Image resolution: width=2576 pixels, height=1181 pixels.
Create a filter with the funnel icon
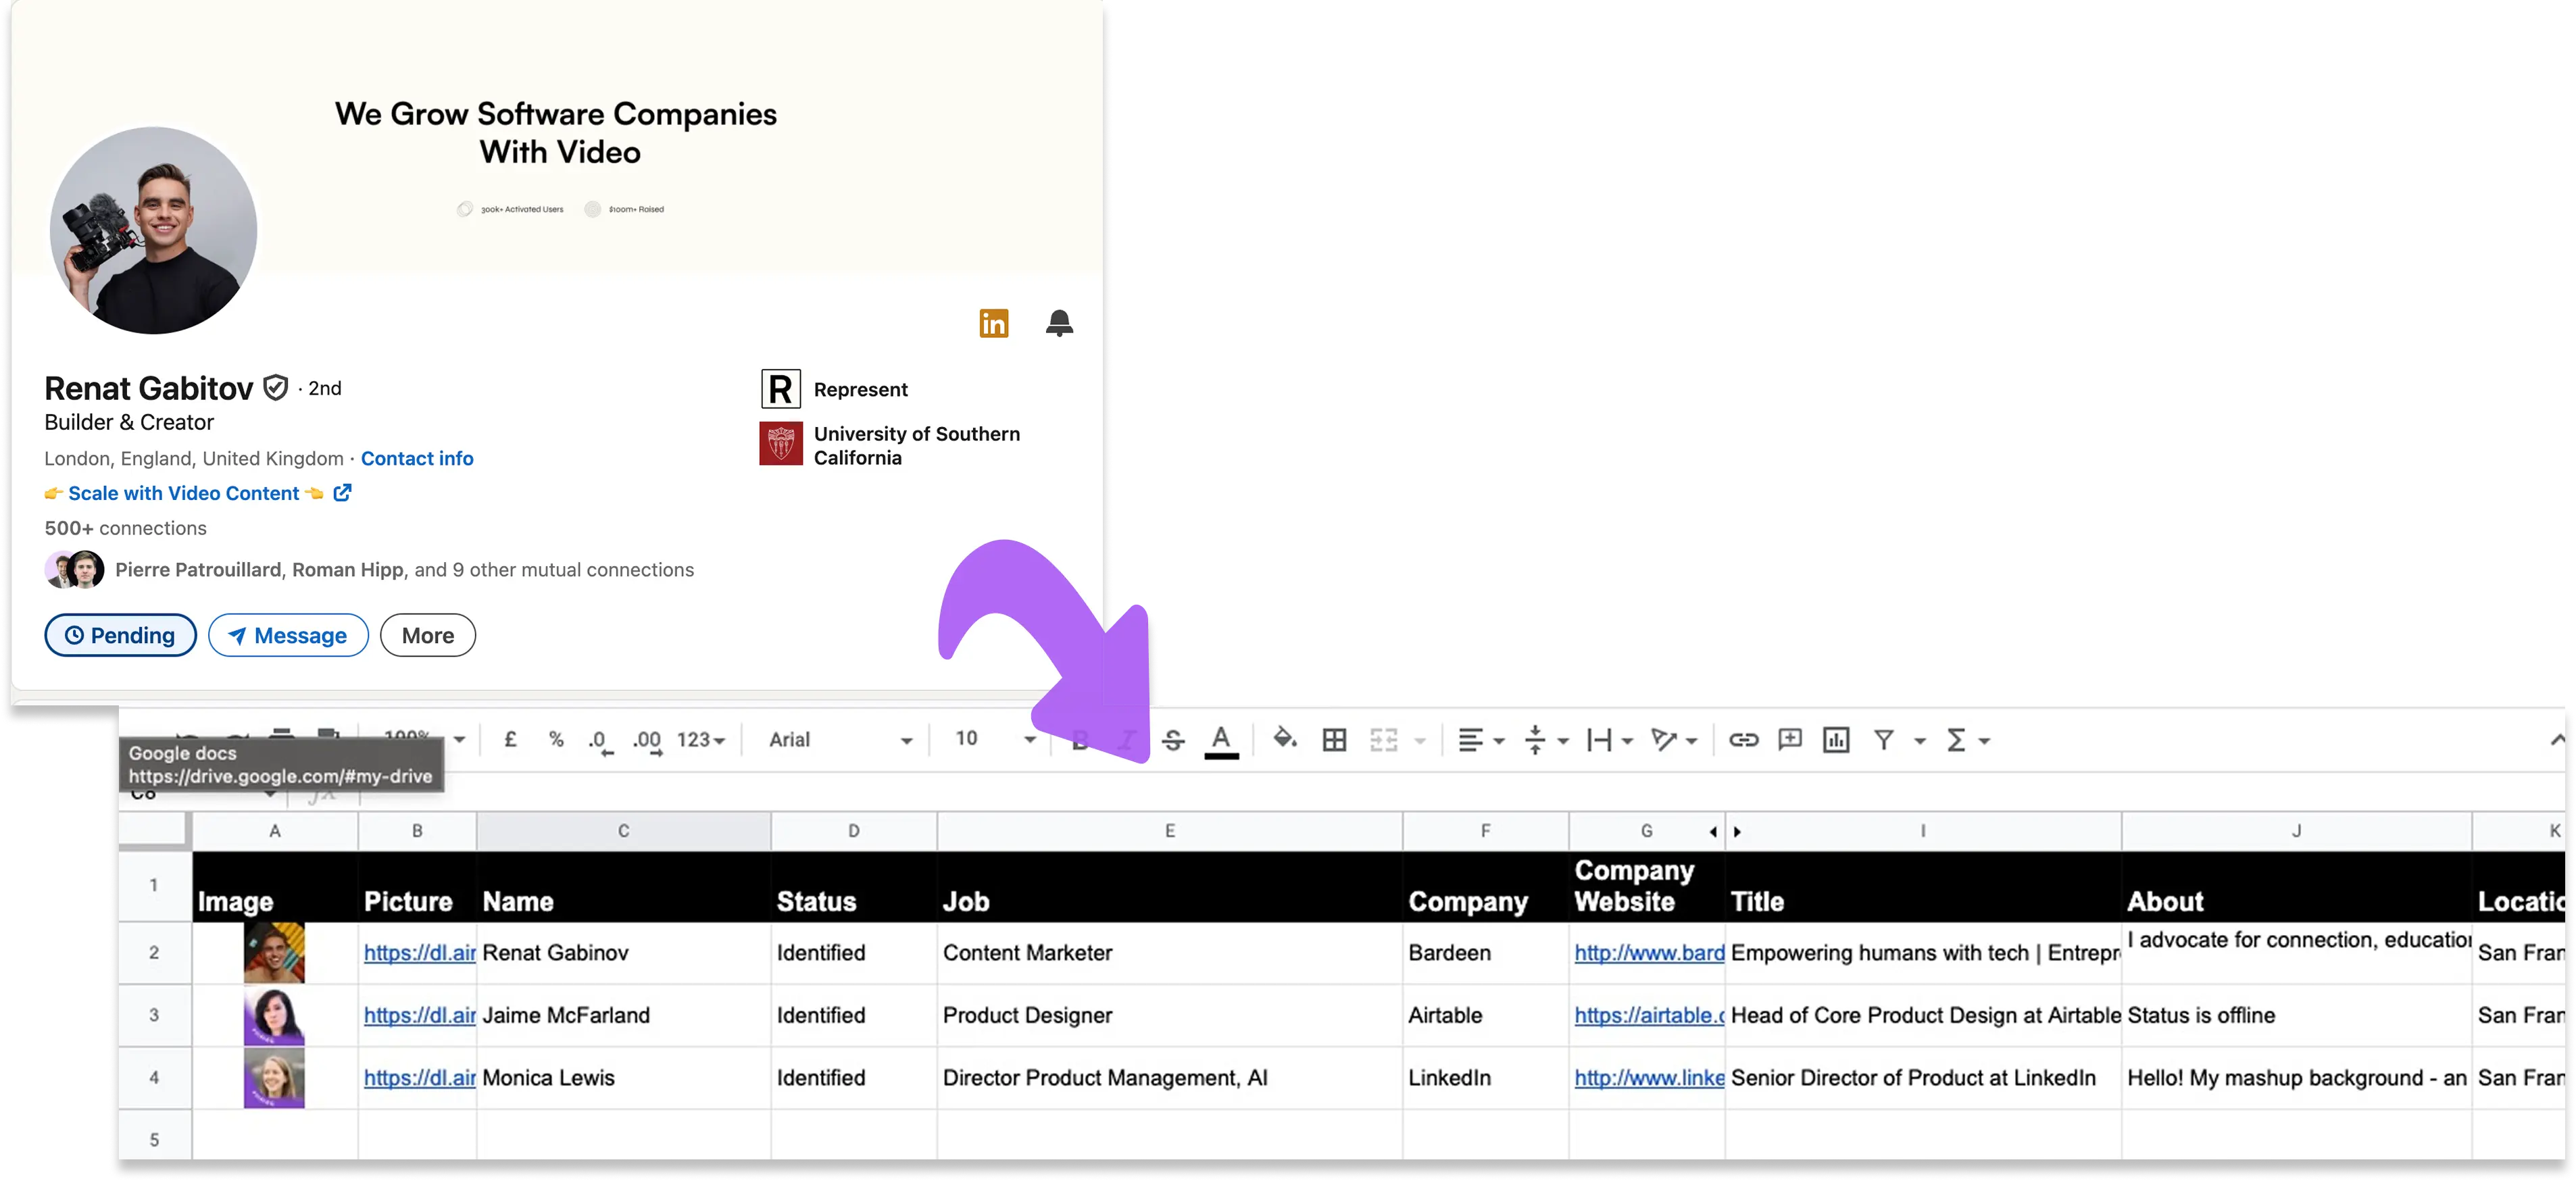click(1884, 740)
